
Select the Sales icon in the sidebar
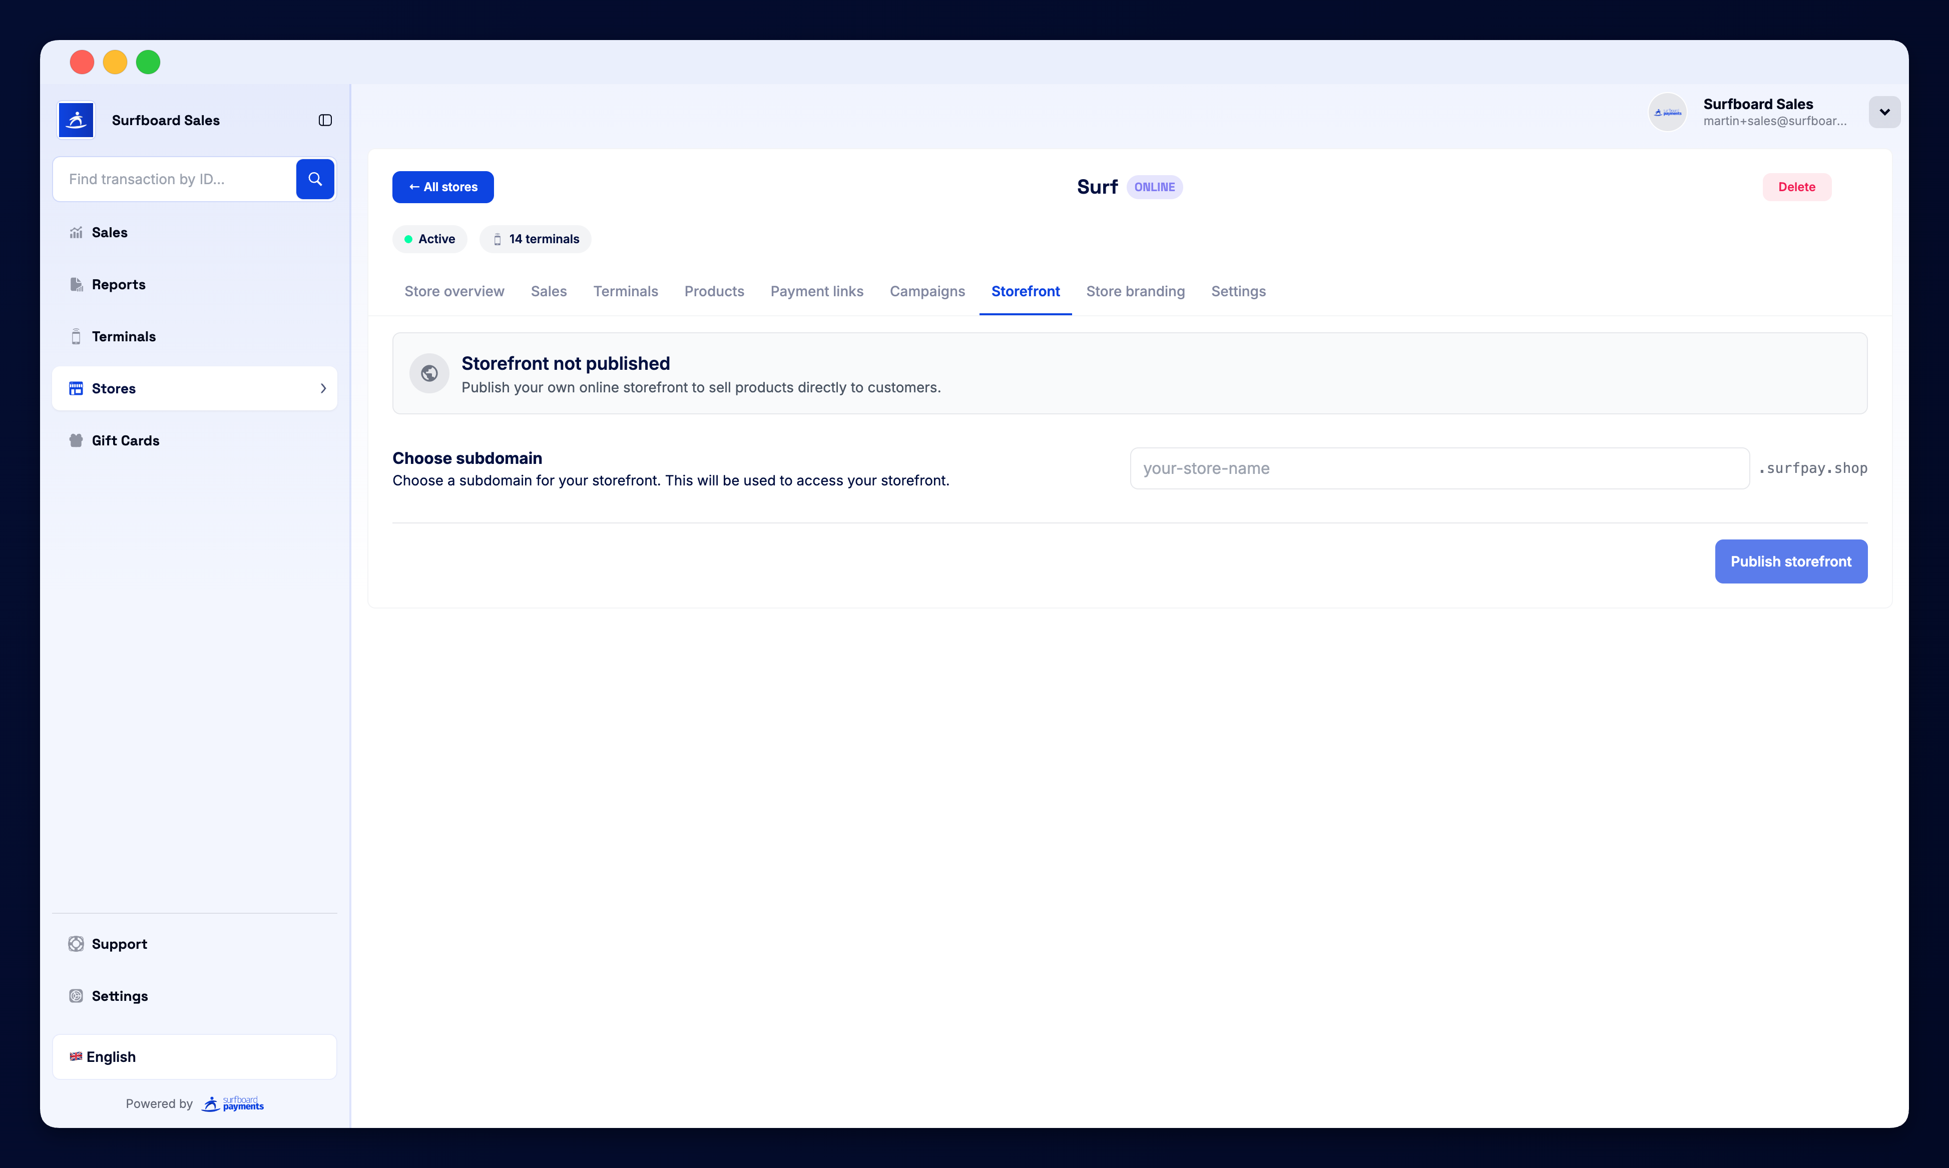(76, 232)
